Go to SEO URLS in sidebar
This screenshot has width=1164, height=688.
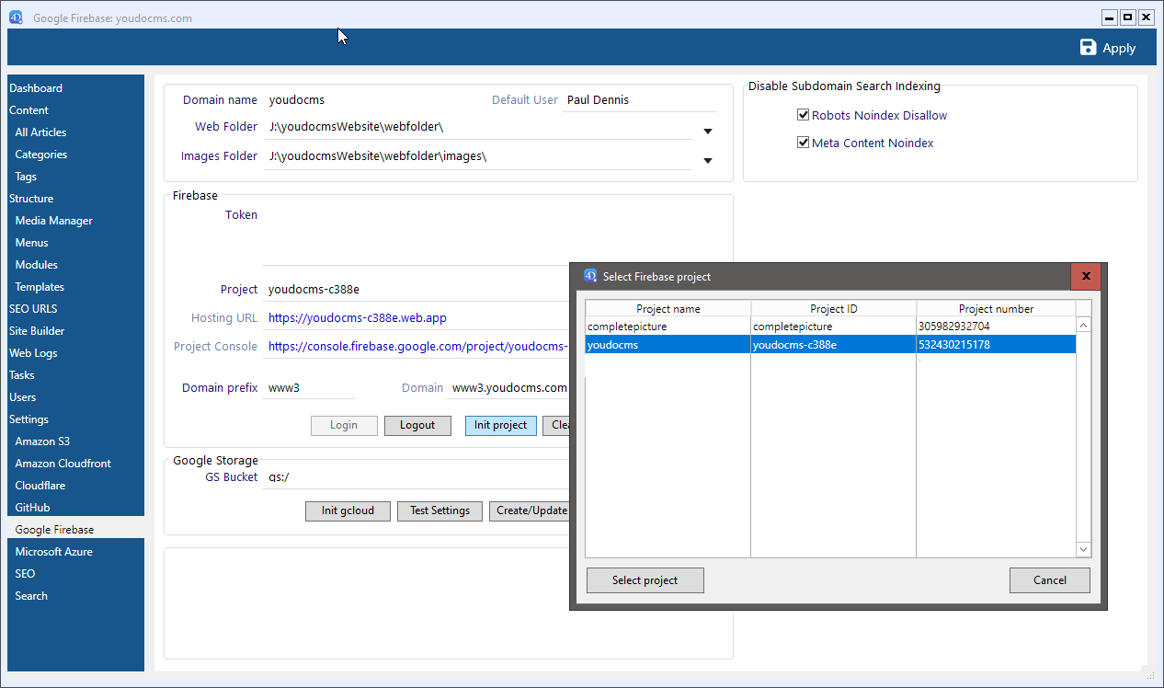(x=33, y=309)
